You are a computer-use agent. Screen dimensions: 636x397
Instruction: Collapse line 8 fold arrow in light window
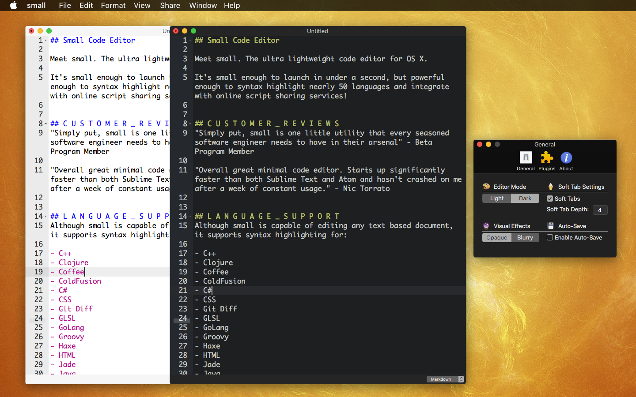pyautogui.click(x=45, y=124)
